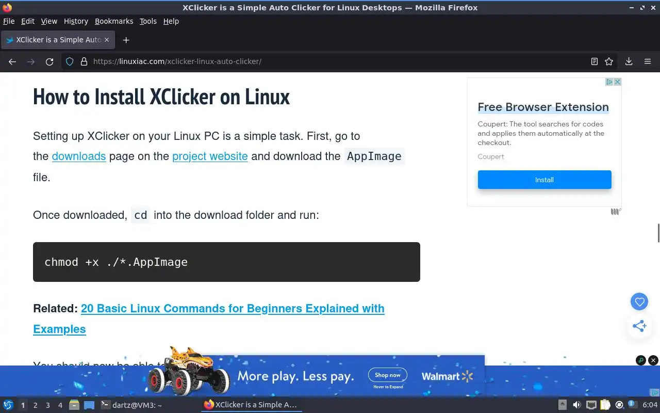Click the 6:04 clock in the taskbar
Image resolution: width=660 pixels, height=413 pixels.
click(650, 405)
